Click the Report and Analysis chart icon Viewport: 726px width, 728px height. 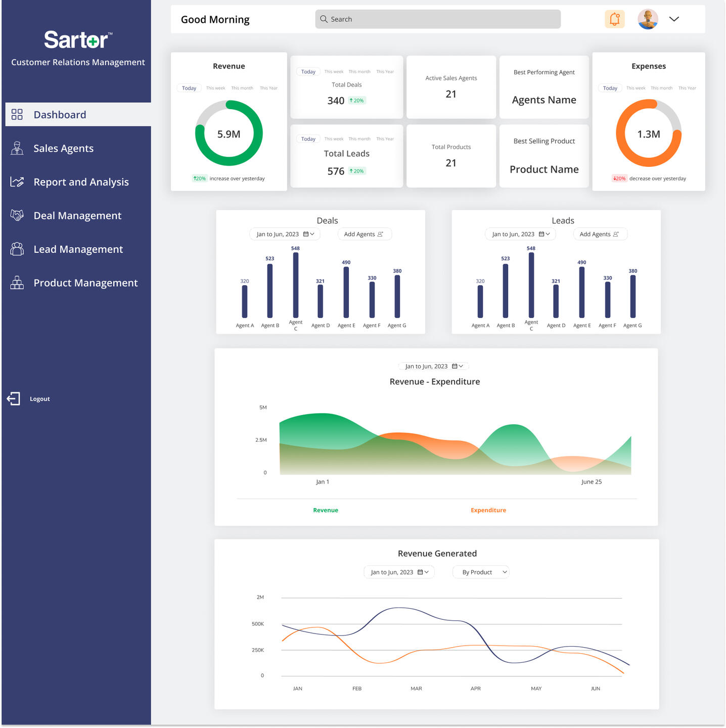coord(17,182)
